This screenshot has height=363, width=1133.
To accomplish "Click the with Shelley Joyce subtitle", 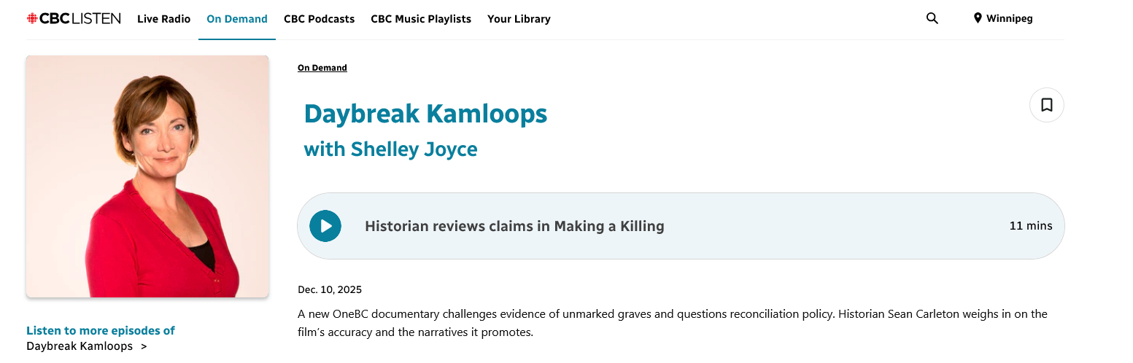I will click(x=390, y=149).
